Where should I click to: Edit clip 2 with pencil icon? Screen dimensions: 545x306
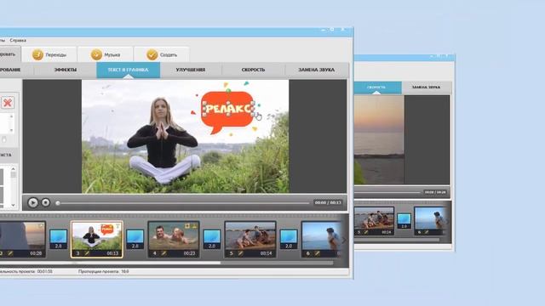point(10,253)
